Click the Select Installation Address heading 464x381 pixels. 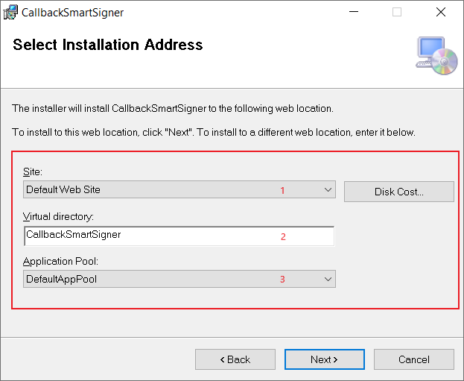point(108,45)
